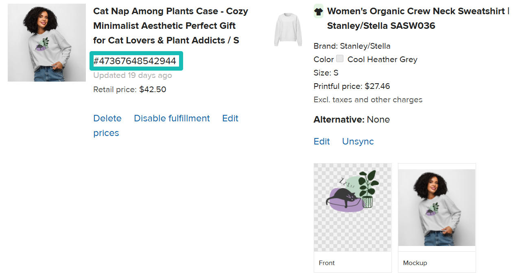Click the Women's Organic Crew Neck Sweatshirt title

(417, 19)
